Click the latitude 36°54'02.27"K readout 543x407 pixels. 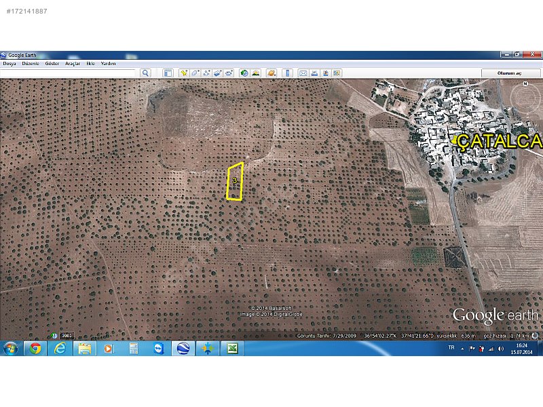(x=380, y=336)
